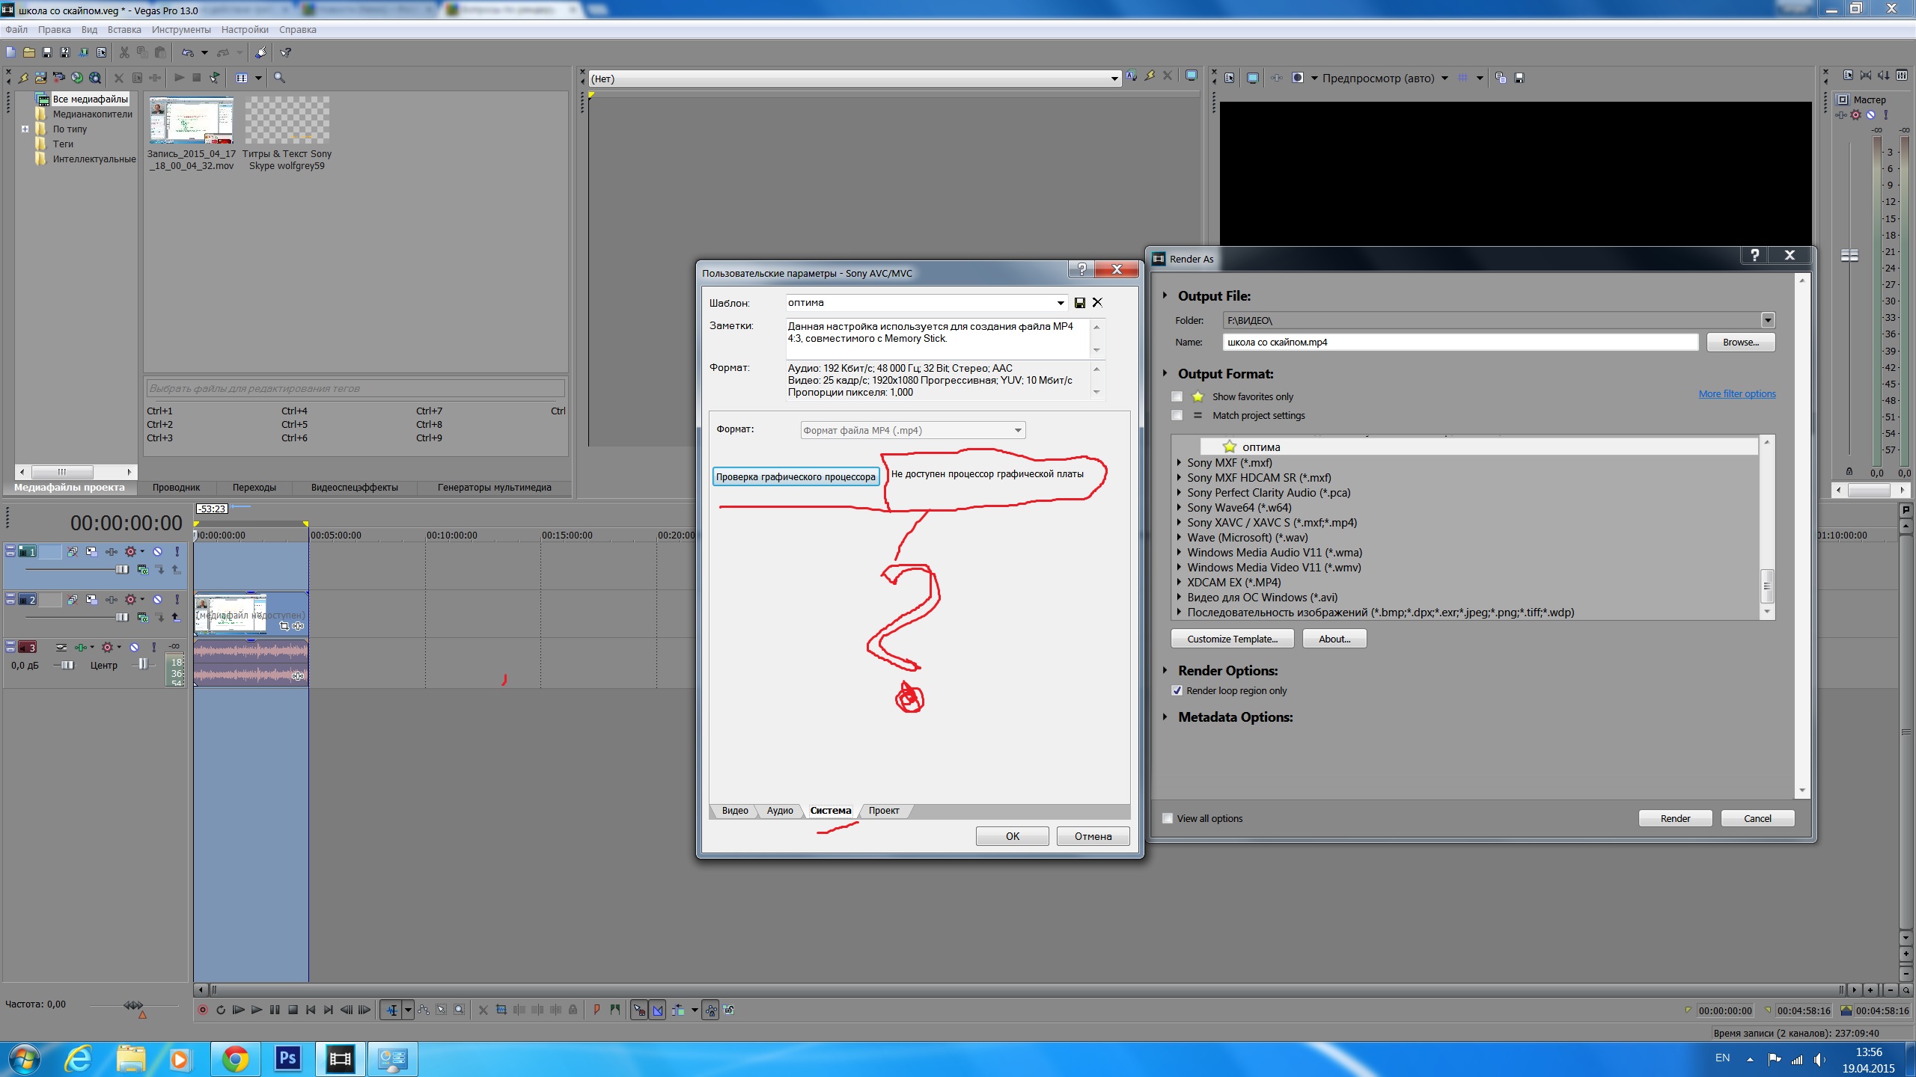The image size is (1916, 1077).
Task: Uncheck Render loop region only
Action: 1177,691
